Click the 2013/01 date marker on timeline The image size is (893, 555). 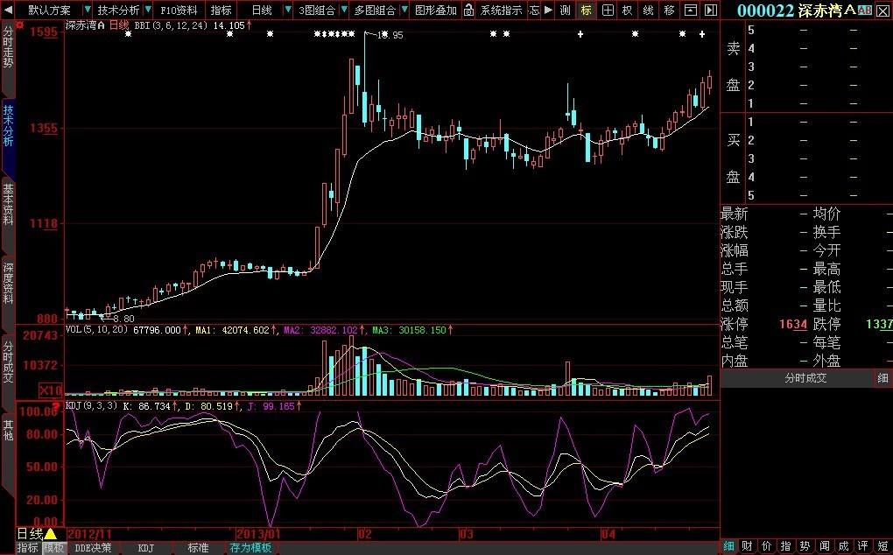(x=259, y=533)
